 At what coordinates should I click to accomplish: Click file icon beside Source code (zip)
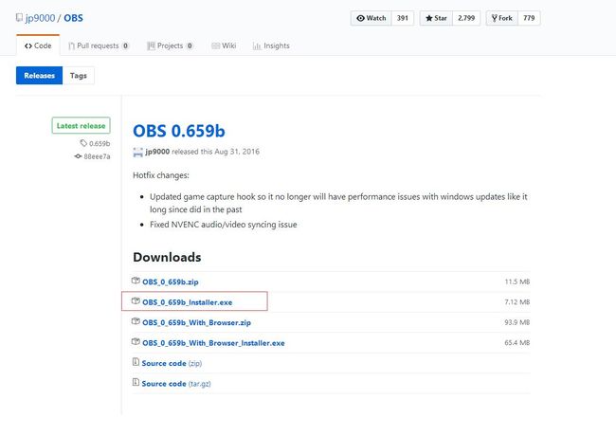(136, 362)
